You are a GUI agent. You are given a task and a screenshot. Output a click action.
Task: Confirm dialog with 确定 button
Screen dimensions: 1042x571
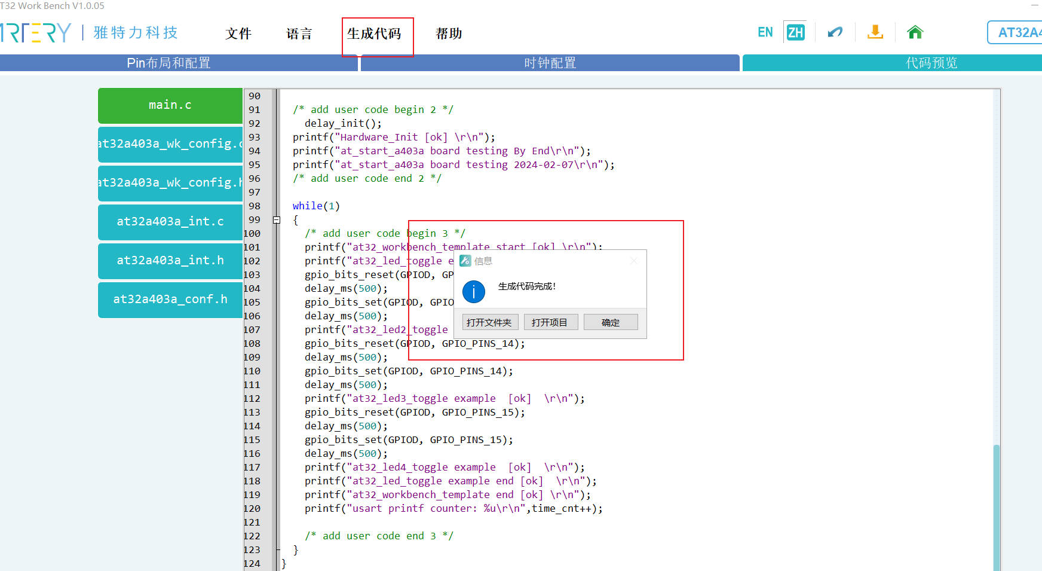[611, 322]
